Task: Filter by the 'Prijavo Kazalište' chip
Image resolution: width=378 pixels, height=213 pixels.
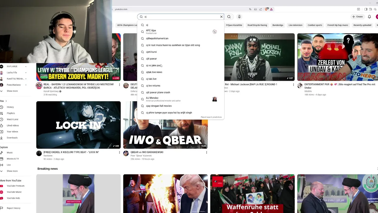Action: (x=234, y=25)
